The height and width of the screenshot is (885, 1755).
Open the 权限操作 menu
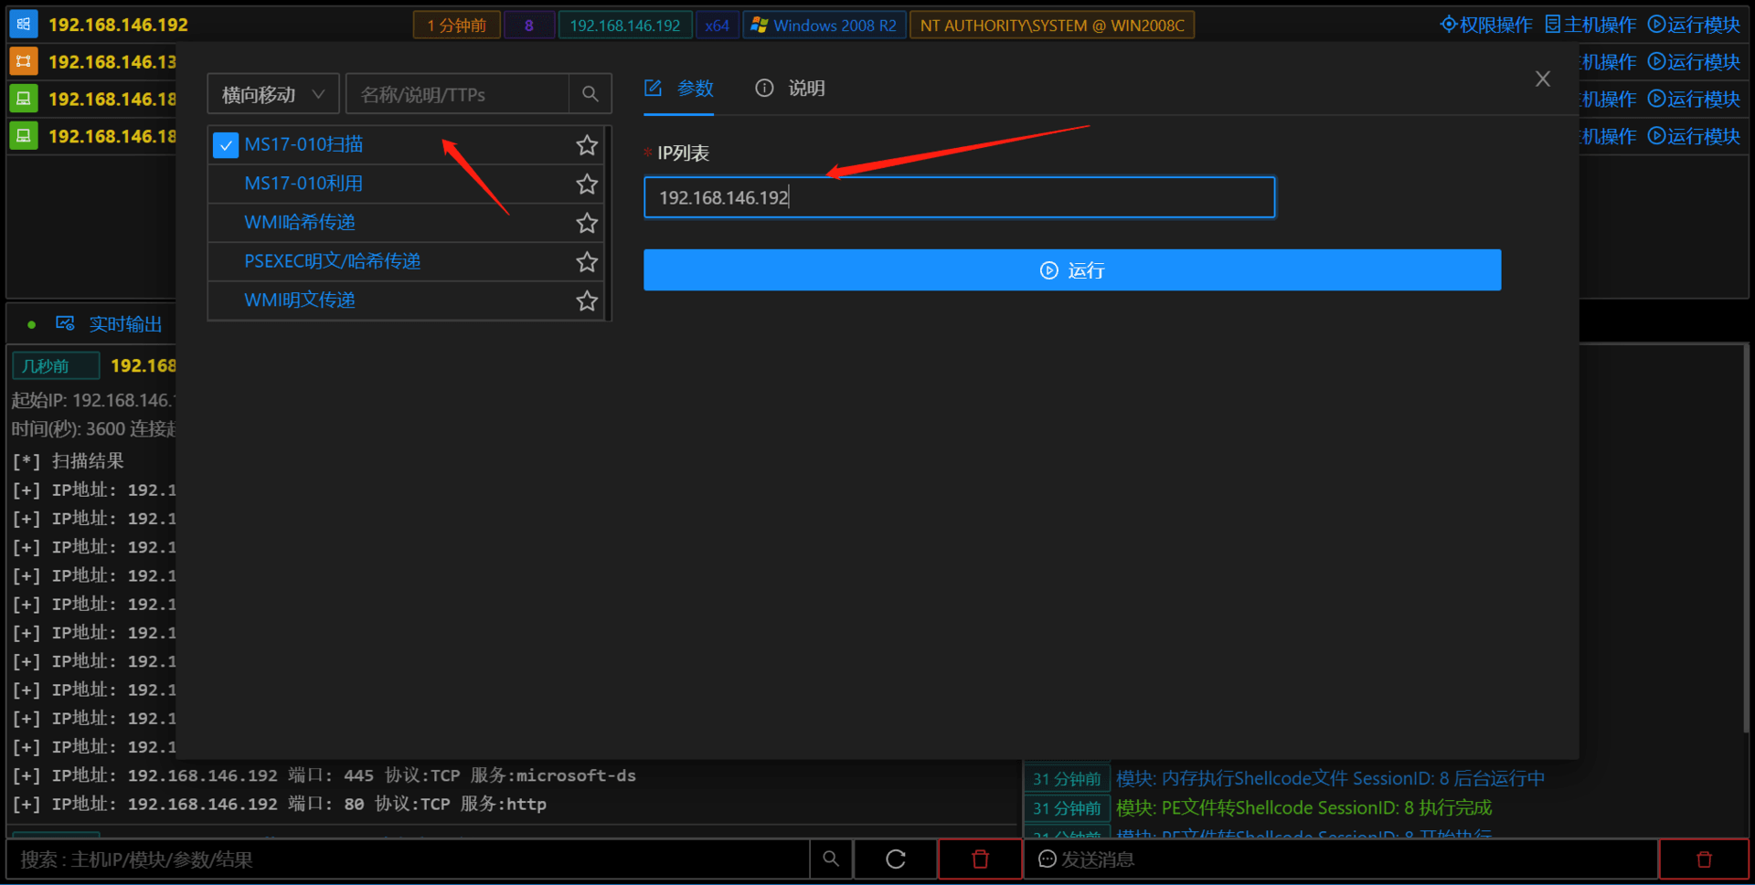(x=1486, y=25)
